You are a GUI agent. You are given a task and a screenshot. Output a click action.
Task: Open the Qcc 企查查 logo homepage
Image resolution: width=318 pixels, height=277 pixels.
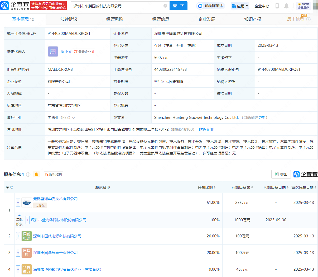point(15,6)
